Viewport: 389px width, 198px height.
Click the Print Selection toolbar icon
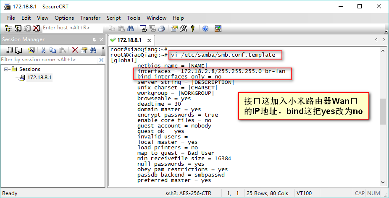(x=152, y=29)
